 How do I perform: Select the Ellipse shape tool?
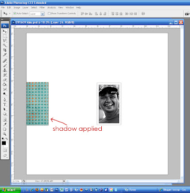[5, 114]
